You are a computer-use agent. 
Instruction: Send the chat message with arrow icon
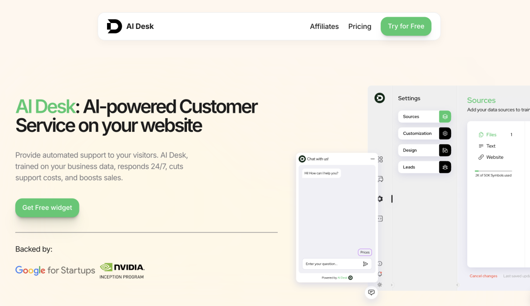point(366,264)
